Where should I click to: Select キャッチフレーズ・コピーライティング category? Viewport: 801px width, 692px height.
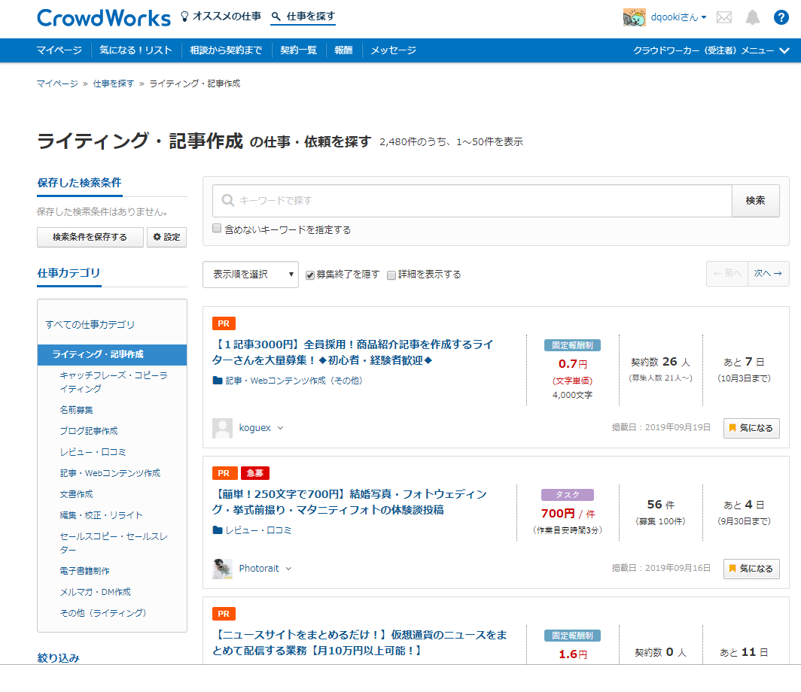(114, 381)
